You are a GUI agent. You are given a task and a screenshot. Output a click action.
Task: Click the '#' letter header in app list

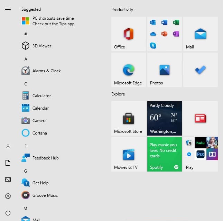[26, 34]
